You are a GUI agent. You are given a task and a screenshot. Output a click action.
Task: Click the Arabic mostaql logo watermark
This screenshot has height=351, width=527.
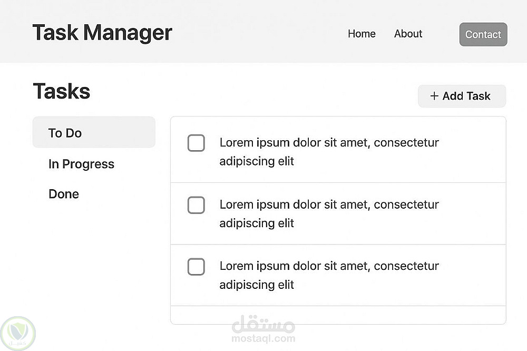click(x=263, y=325)
